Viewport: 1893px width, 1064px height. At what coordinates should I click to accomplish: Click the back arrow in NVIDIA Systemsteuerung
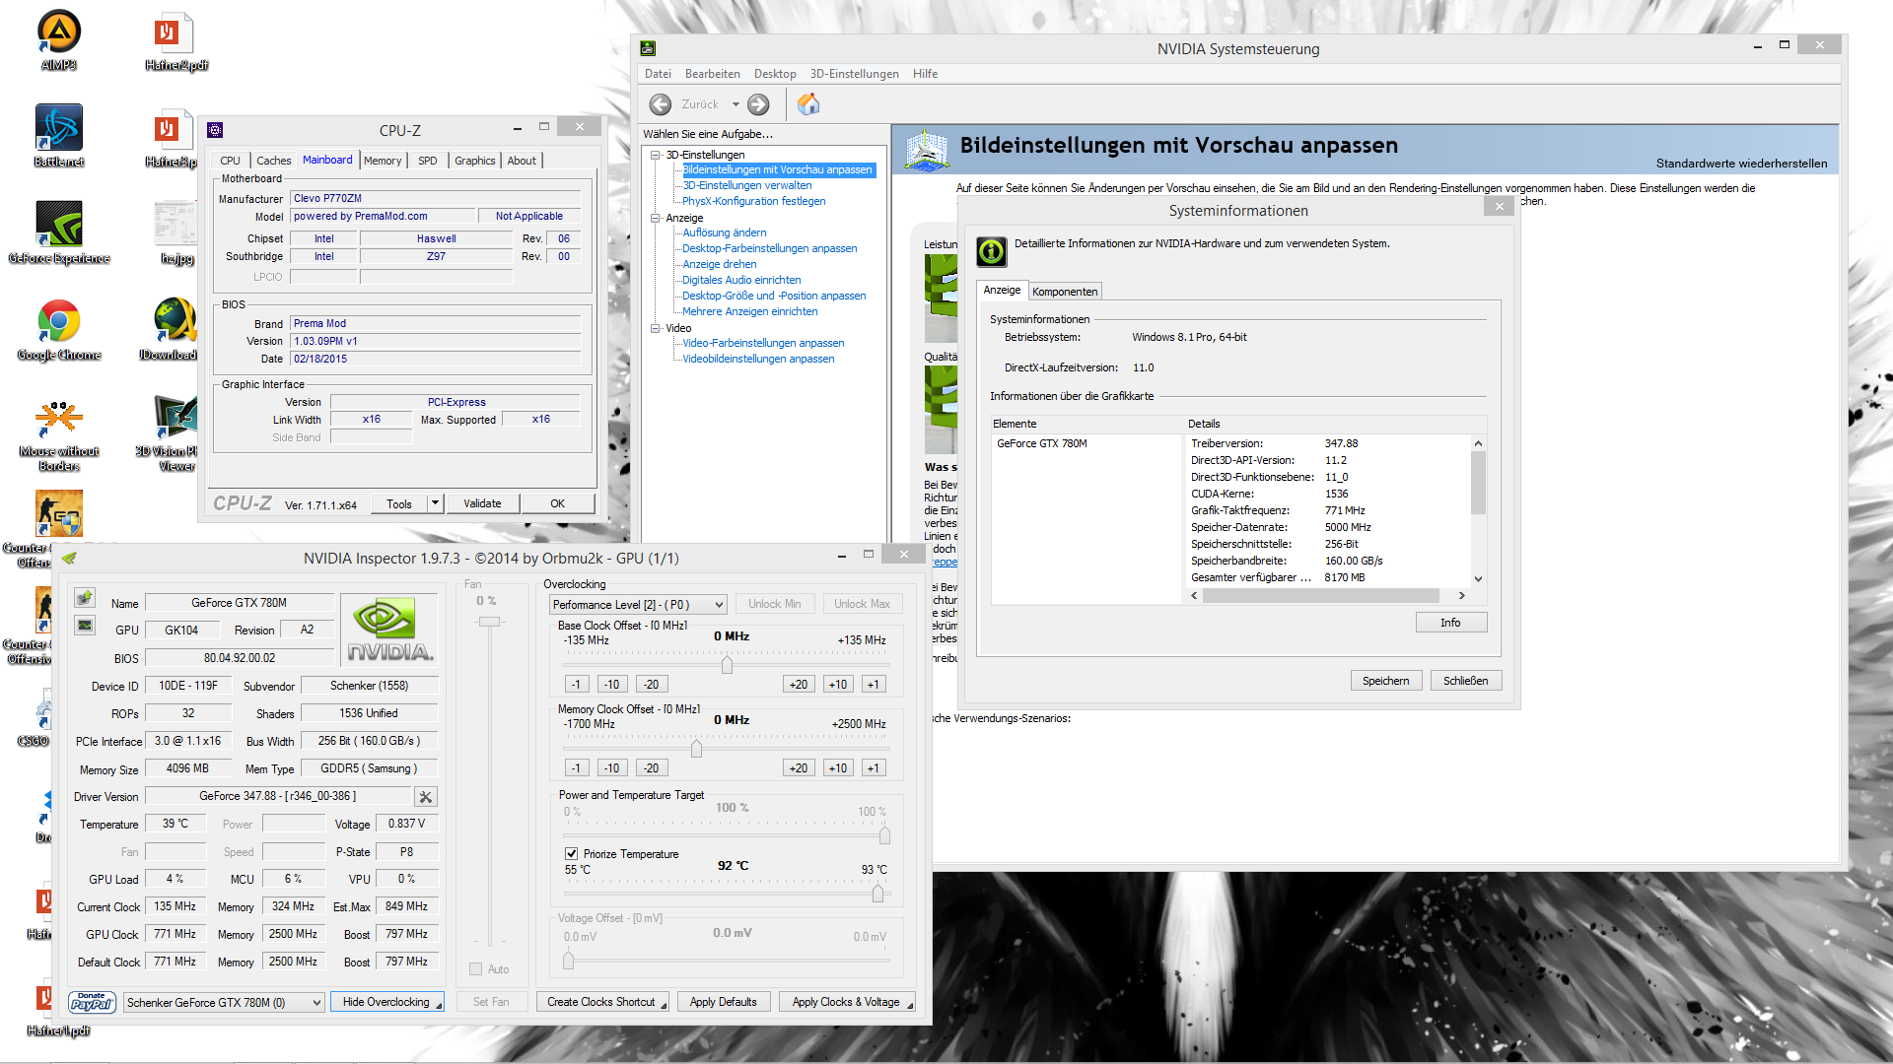(x=661, y=104)
